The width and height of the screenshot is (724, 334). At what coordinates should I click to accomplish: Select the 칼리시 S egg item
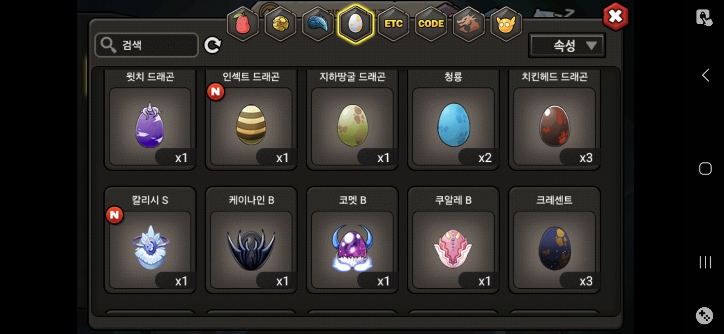(150, 240)
